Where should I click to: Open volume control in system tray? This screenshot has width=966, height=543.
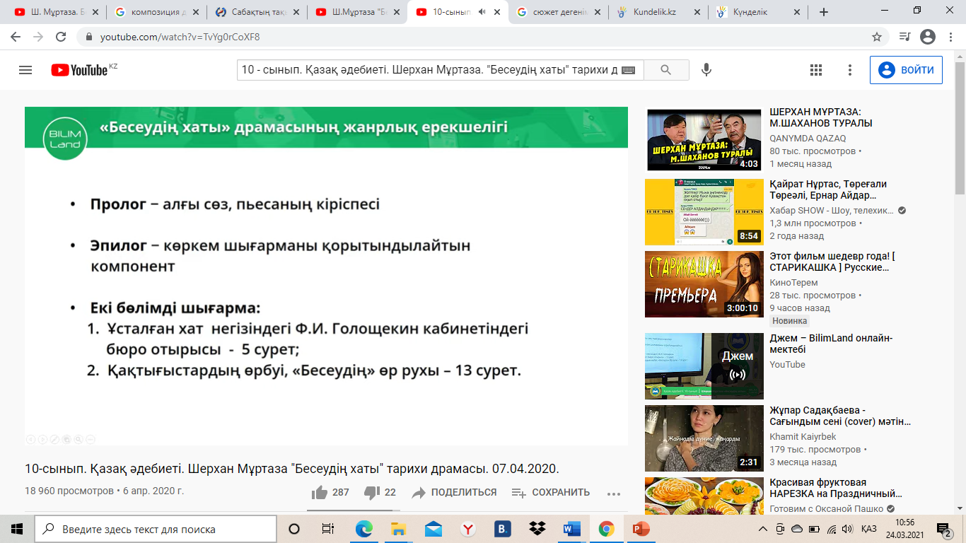point(848,529)
